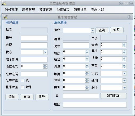The height and width of the screenshot is (116, 135).
Task: Maximize the main GM管理器 window
Action: pyautogui.click(x=126, y=3)
